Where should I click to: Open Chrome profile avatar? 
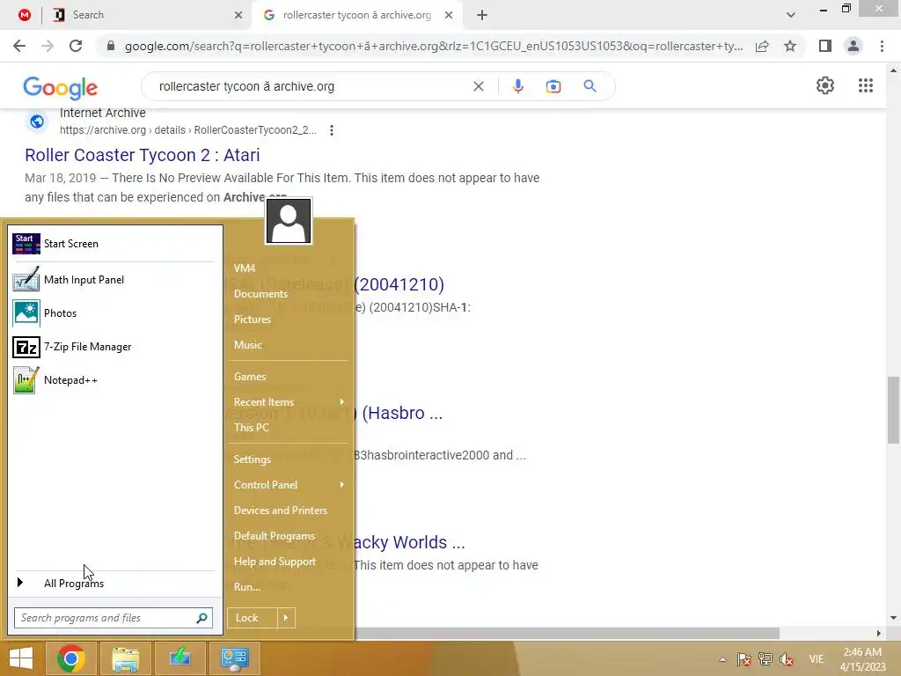(x=853, y=46)
